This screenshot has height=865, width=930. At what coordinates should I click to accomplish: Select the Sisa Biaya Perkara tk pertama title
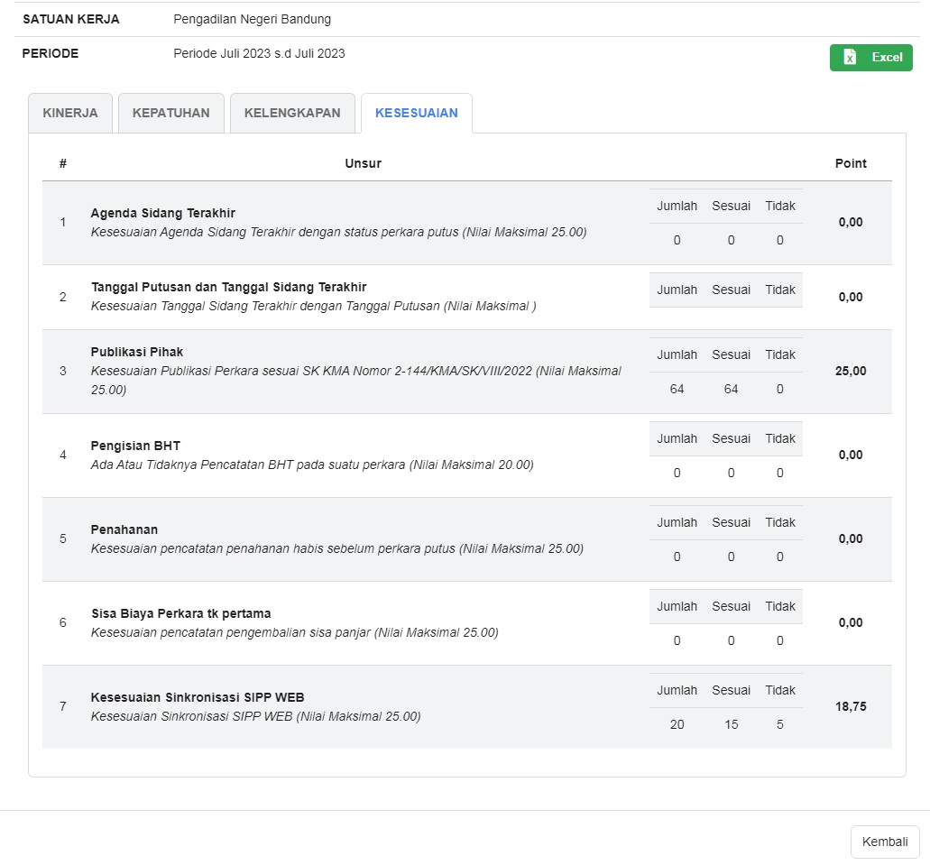181,614
